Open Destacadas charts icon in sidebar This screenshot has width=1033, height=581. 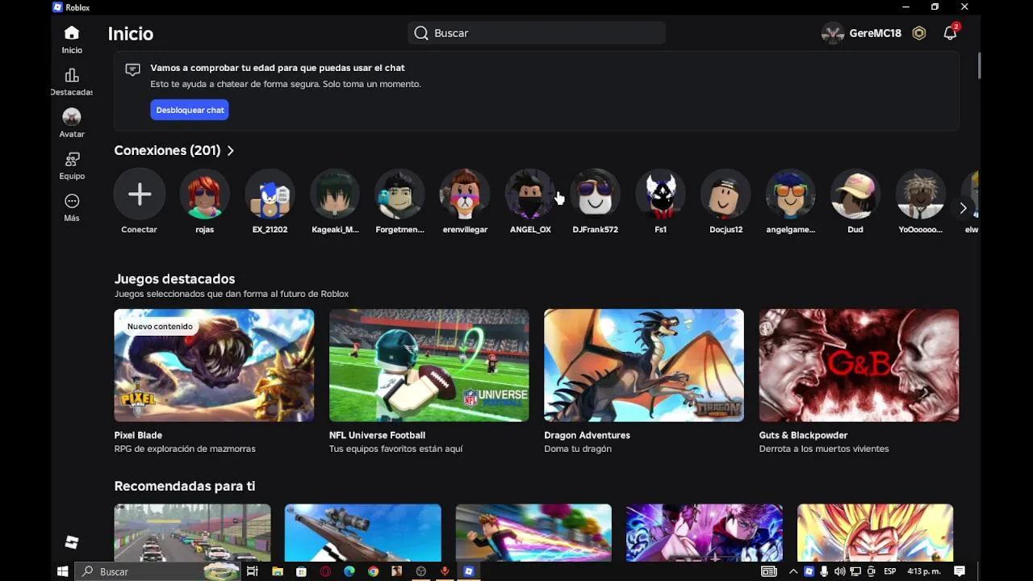pyautogui.click(x=72, y=75)
